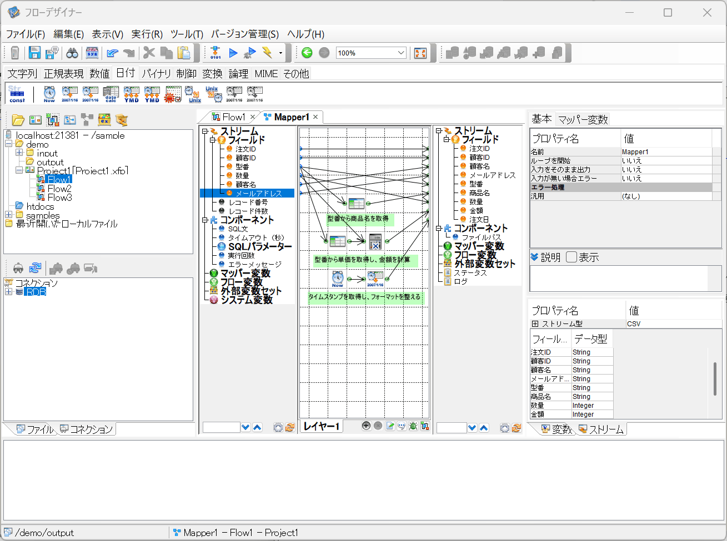This screenshot has width=727, height=541.
Task: Click the binoculars search icon
Action: pos(72,53)
